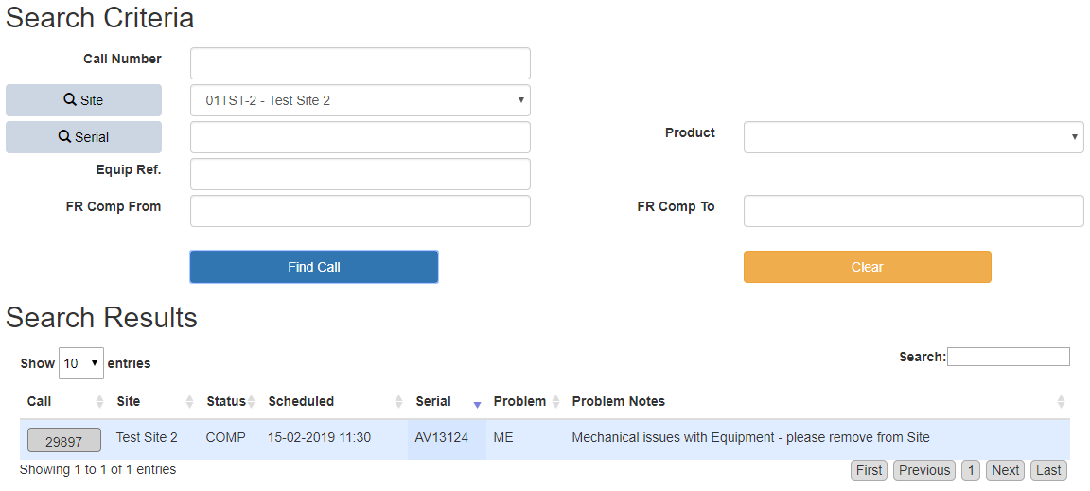
Task: Focus the results Search box
Action: click(x=1008, y=357)
